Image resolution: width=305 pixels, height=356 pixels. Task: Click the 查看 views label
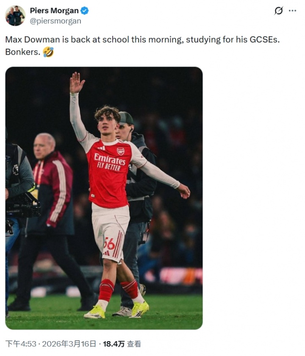[134, 344]
